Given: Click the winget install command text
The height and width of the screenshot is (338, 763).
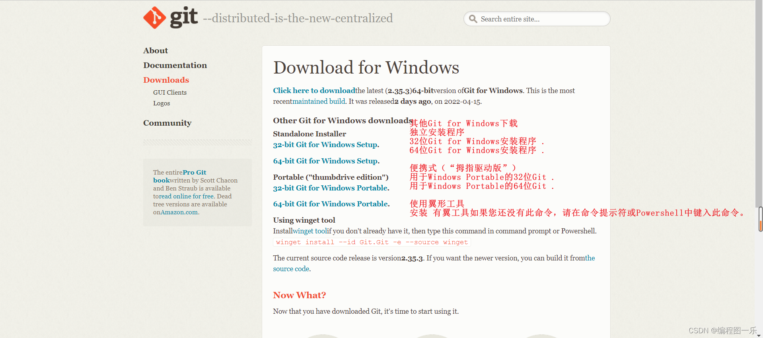Looking at the screenshot, I should point(372,242).
